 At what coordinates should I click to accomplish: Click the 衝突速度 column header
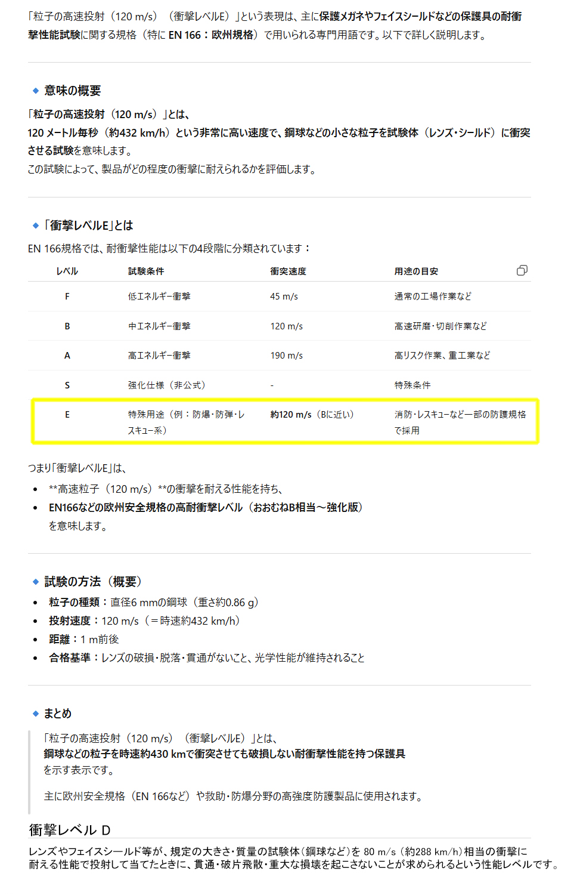[288, 271]
